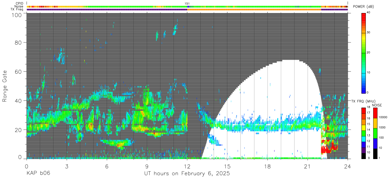Select the red block in the NOISE legend
The height and width of the screenshot is (180, 391).
(x=375, y=113)
